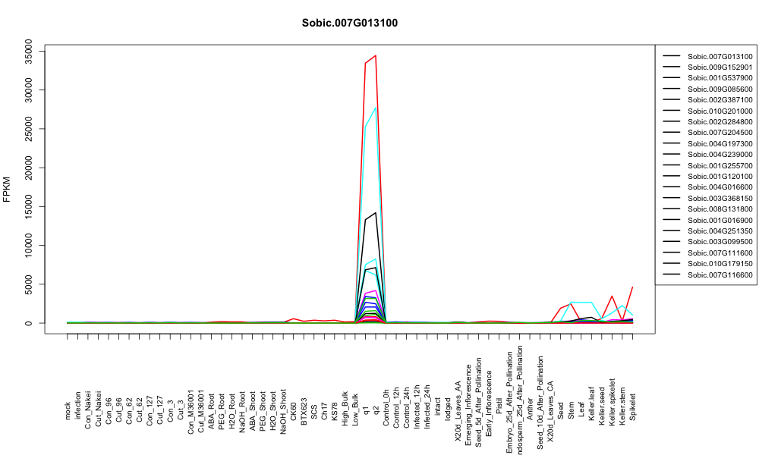759x455 pixels.
Task: Select legend entry Sobic.004G016600
Action: pyautogui.click(x=707, y=187)
